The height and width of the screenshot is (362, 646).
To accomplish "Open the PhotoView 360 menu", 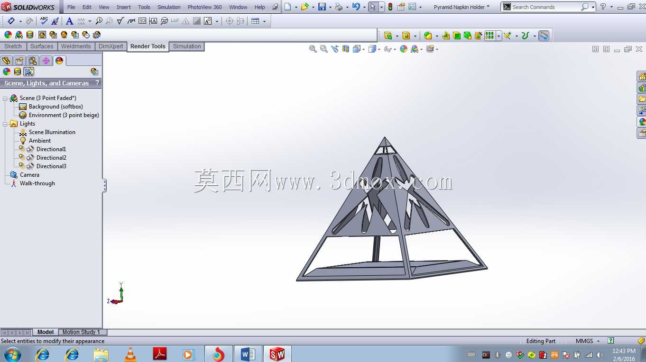I will (204, 7).
